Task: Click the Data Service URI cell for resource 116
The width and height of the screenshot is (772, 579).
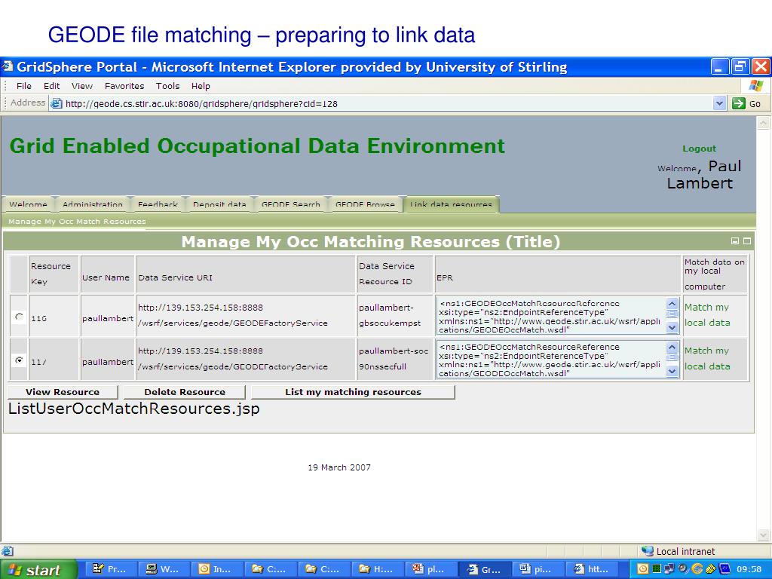Action: 246,315
